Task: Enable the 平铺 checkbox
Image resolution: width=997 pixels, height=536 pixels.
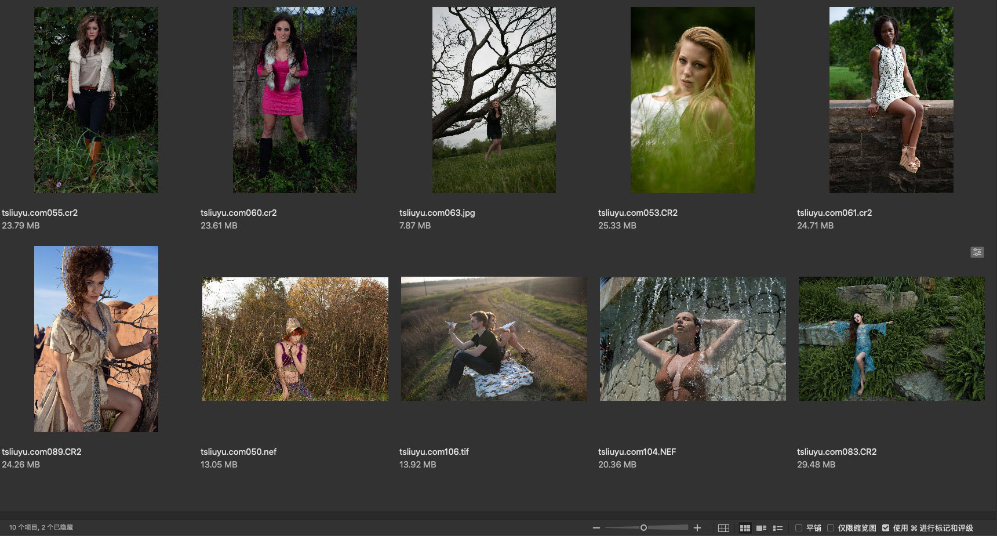Action: click(799, 528)
